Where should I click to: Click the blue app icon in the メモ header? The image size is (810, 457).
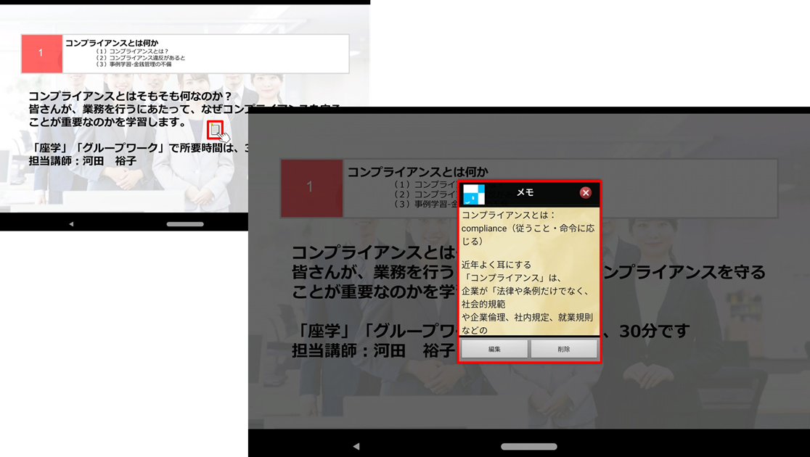(x=474, y=194)
